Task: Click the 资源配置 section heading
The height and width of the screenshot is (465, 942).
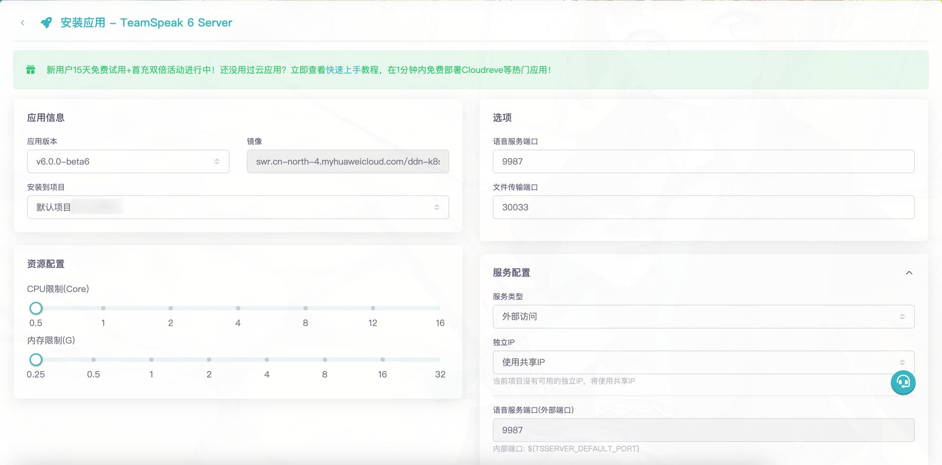Action: 46,264
